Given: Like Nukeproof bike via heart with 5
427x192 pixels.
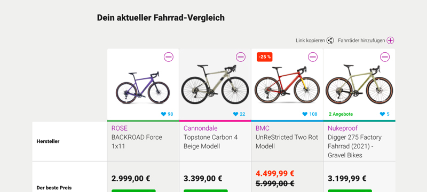Looking at the screenshot, I should [382, 114].
